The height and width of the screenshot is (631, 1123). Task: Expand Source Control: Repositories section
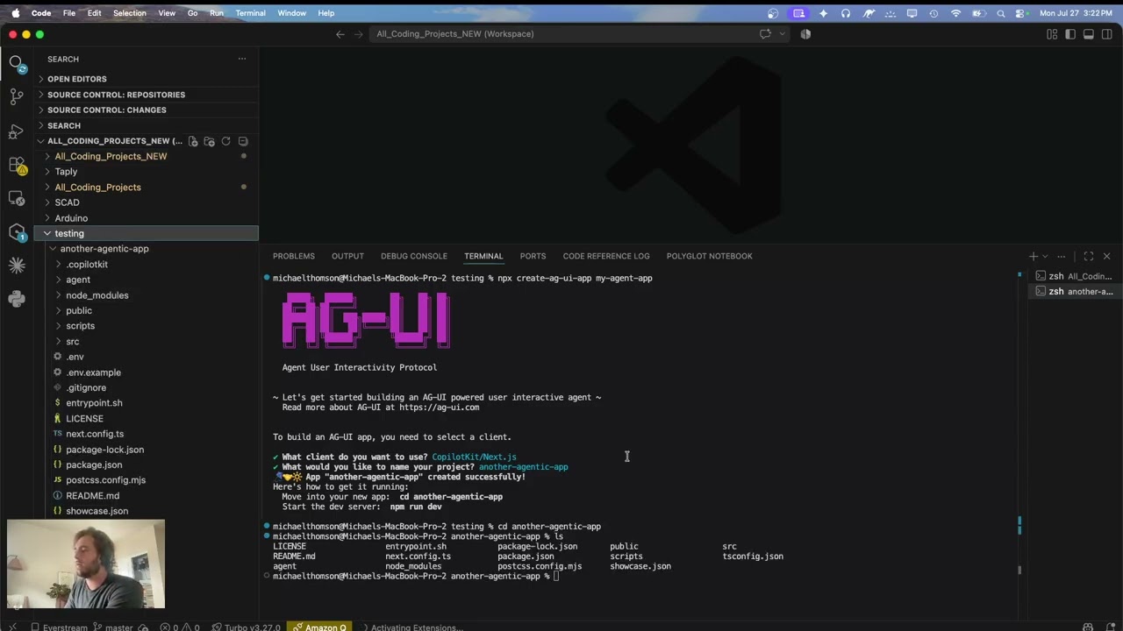[146, 95]
